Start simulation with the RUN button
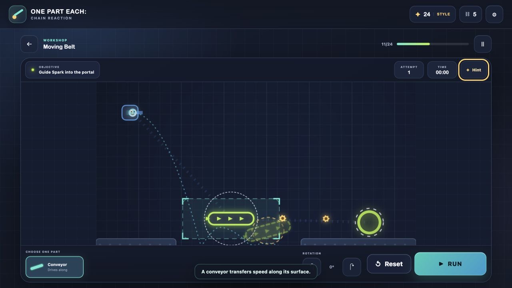 [x=450, y=264]
